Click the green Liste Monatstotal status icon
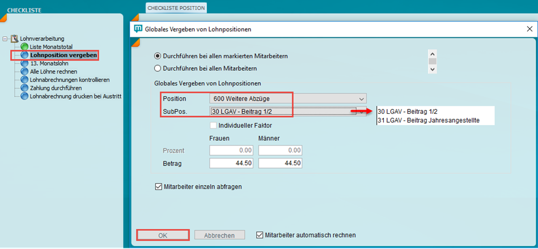The image size is (538, 249). click(x=24, y=47)
